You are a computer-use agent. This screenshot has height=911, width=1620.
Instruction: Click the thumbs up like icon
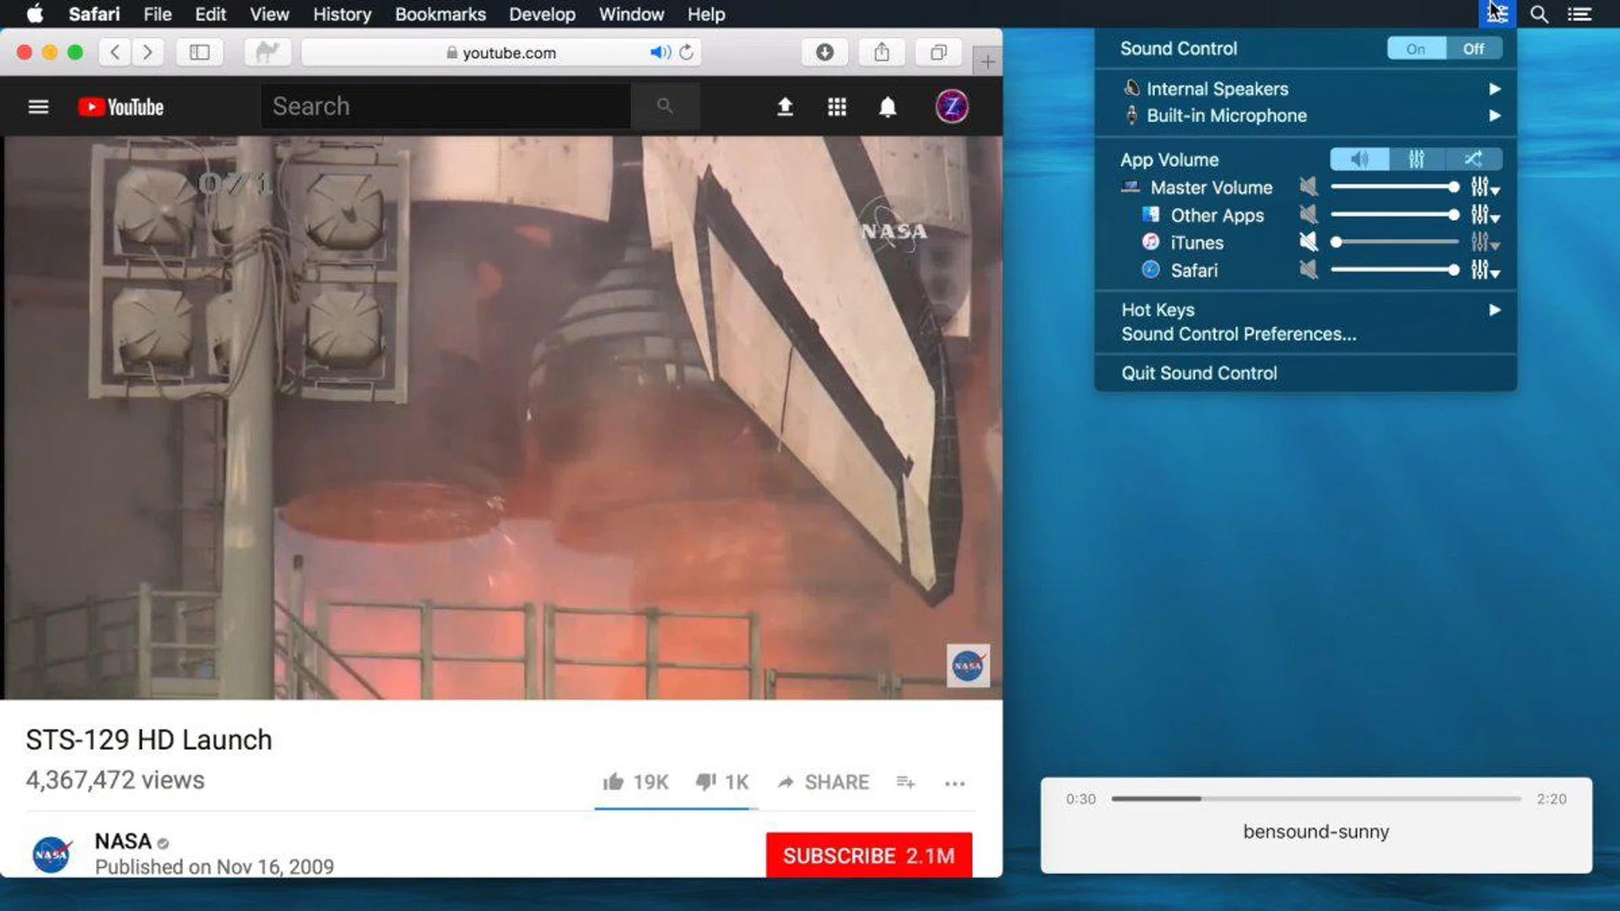613,783
